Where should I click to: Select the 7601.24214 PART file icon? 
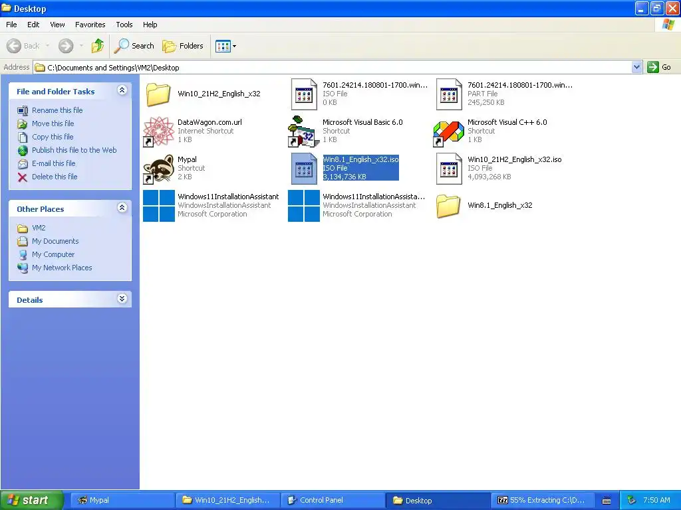point(449,94)
